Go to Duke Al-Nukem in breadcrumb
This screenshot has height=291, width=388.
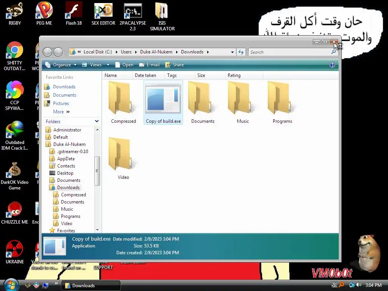(156, 52)
